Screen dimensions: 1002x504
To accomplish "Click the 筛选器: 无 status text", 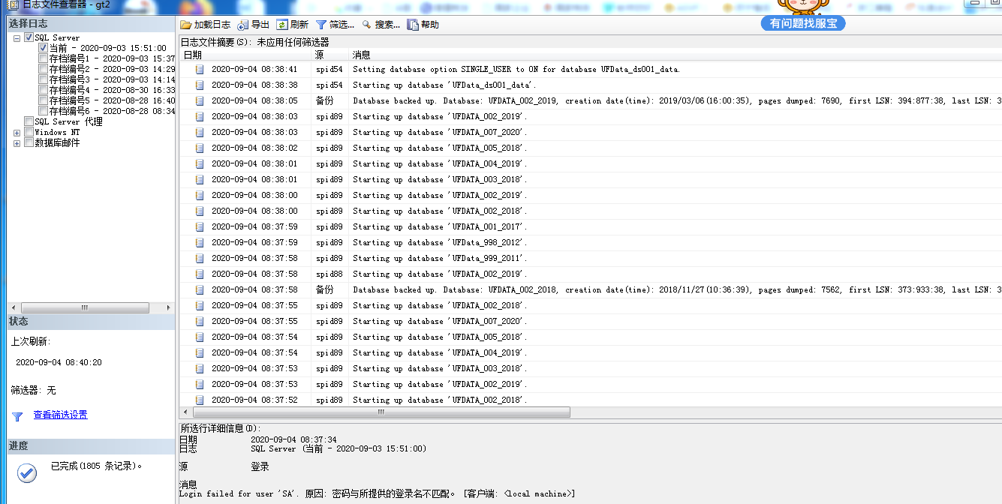I will pyautogui.click(x=33, y=390).
